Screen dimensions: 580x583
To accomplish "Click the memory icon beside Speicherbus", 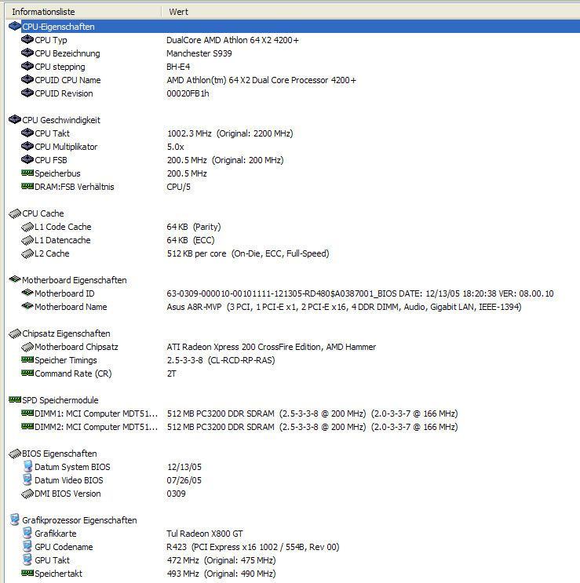I will click(x=27, y=173).
